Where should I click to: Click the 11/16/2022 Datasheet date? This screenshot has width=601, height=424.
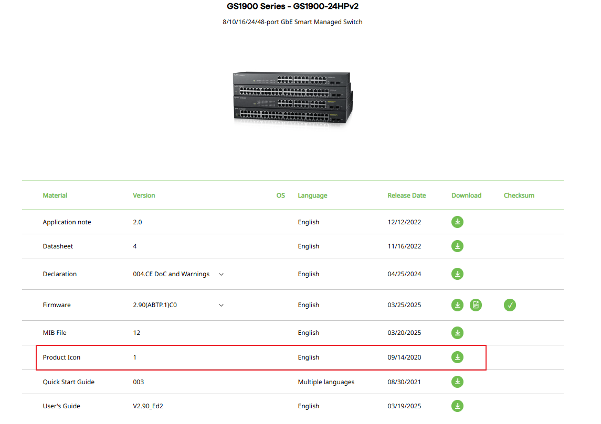(404, 246)
